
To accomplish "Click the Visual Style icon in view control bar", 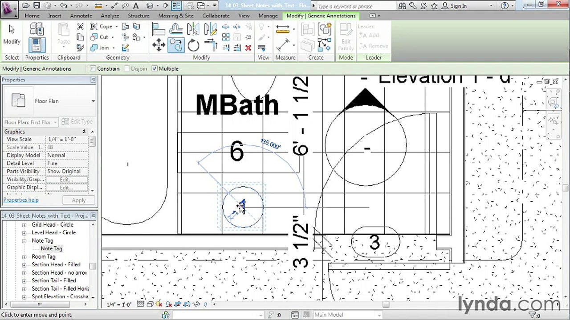I will pos(150,304).
